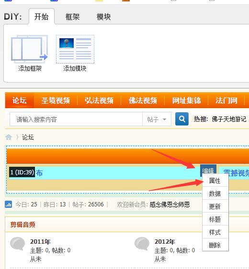The width and height of the screenshot is (249, 269).
Task: Click the blue statistics chart icon
Action: click(x=9, y=204)
